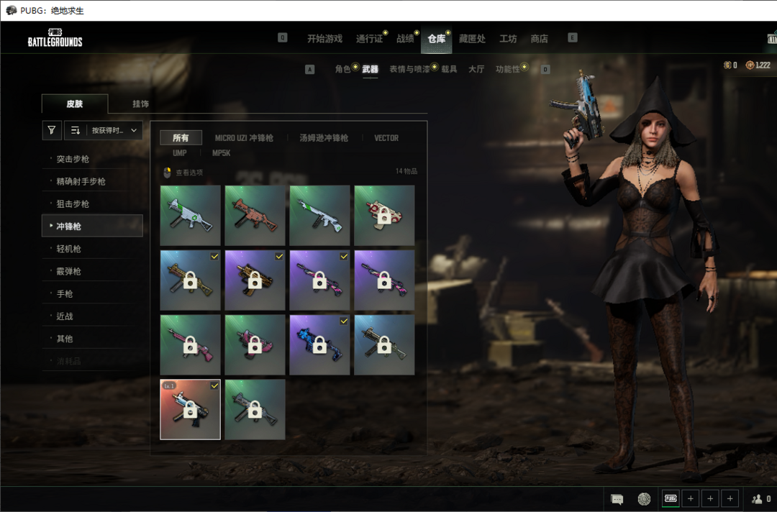The width and height of the screenshot is (777, 512).
Task: Click the G-Coin currency icon showing 1,222
Action: [750, 65]
